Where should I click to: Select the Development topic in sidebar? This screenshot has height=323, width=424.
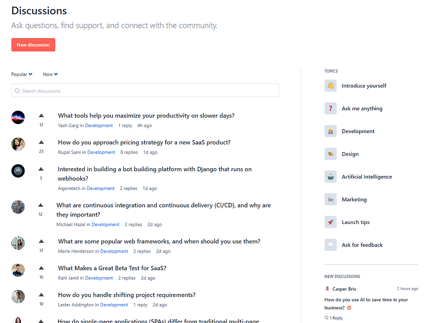point(358,131)
